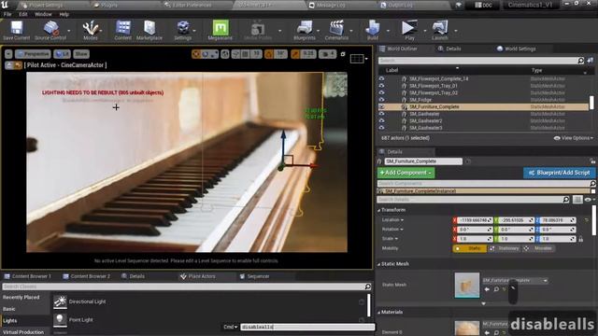Set Mobility to Movable
The height and width of the screenshot is (336, 598).
pos(538,248)
